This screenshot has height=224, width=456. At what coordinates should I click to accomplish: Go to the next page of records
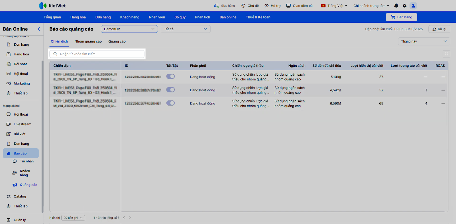130,218
